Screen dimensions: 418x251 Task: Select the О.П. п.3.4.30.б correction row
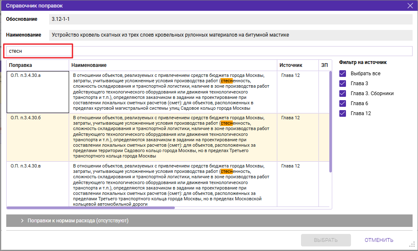point(168,138)
